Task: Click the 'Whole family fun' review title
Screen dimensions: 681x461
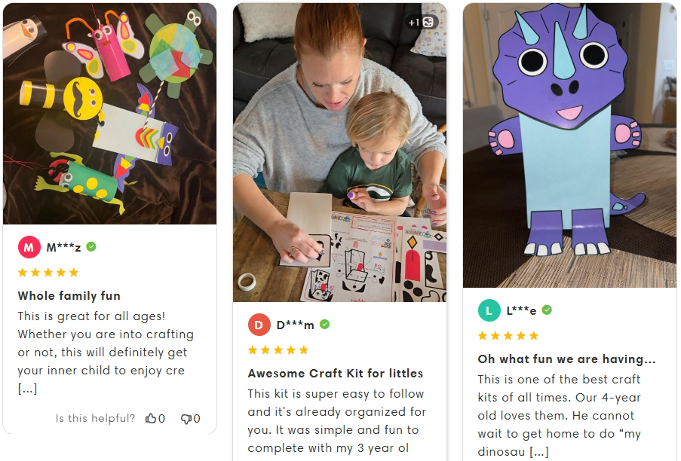Action: [69, 296]
